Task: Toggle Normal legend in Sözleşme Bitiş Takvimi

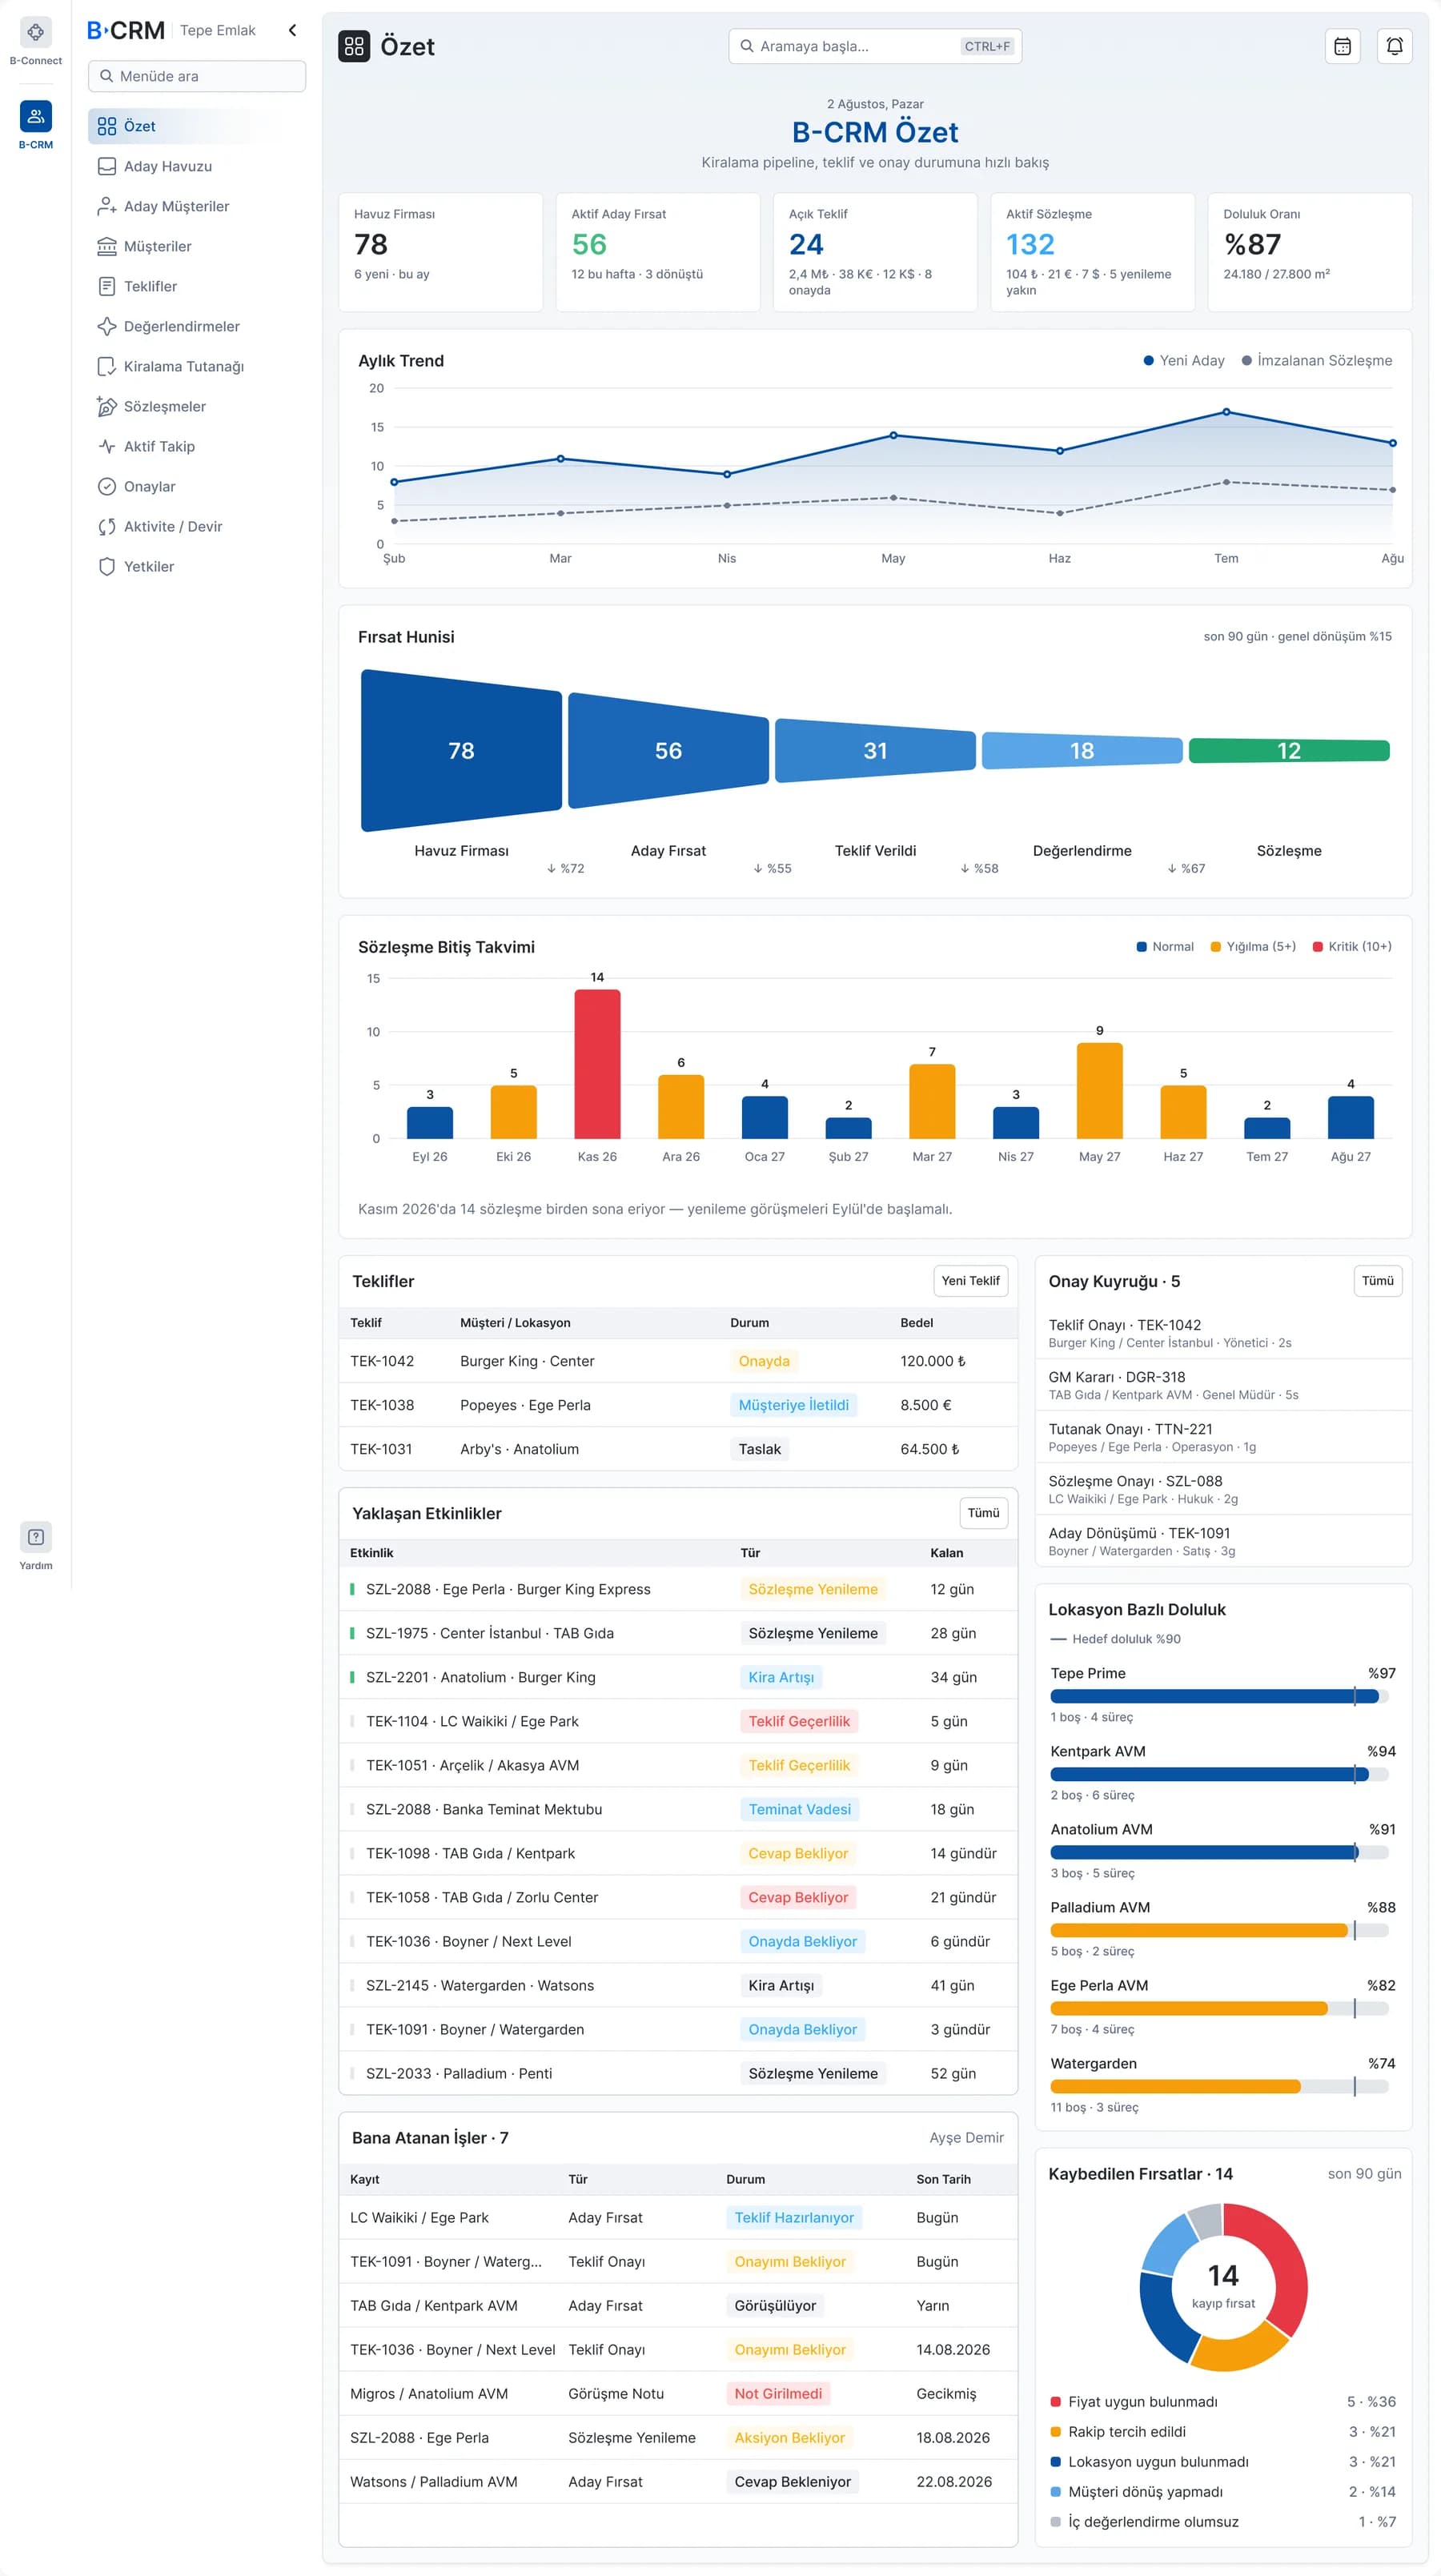Action: click(1165, 946)
